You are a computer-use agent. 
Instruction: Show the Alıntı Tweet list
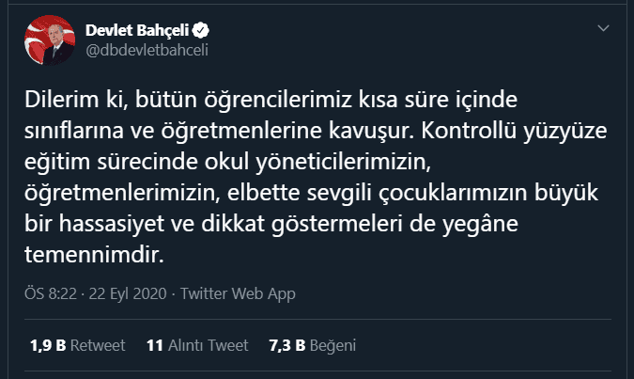(209, 345)
